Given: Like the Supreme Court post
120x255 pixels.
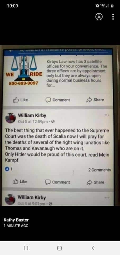Looking at the screenshot, I should [x=20, y=181].
